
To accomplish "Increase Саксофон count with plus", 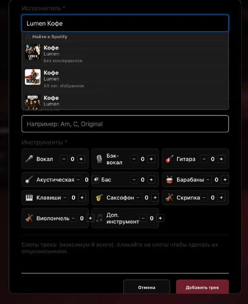I will click(x=155, y=198).
